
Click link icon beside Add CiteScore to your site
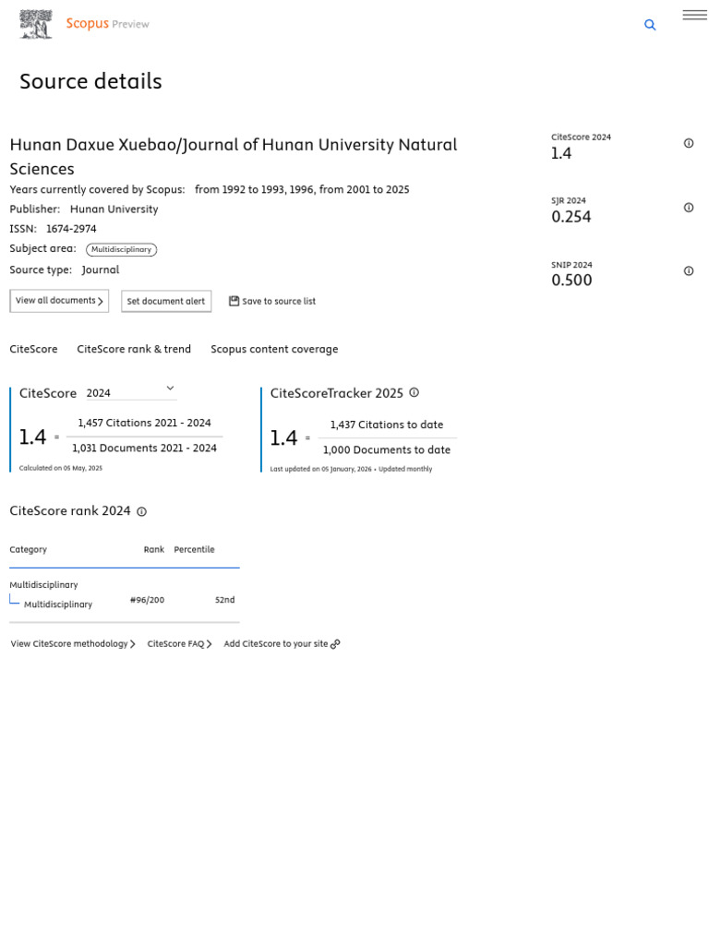(x=335, y=644)
